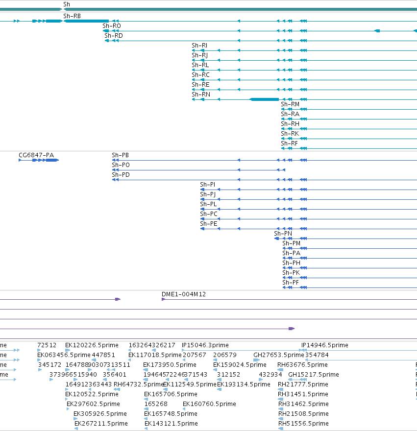Select the 165268 EST label
Viewport: 417px width, 431px height.
click(x=156, y=404)
